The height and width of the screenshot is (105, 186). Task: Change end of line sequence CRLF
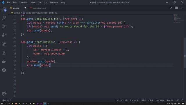tap(151, 100)
